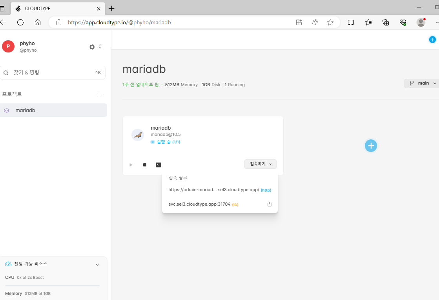Click the 찾기 & 명령 search field
The height and width of the screenshot is (300, 439).
coord(53,73)
